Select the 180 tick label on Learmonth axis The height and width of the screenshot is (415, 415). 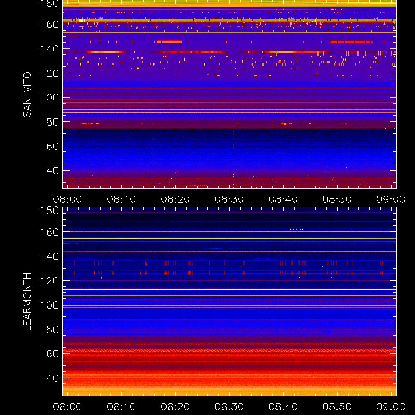tap(49, 211)
